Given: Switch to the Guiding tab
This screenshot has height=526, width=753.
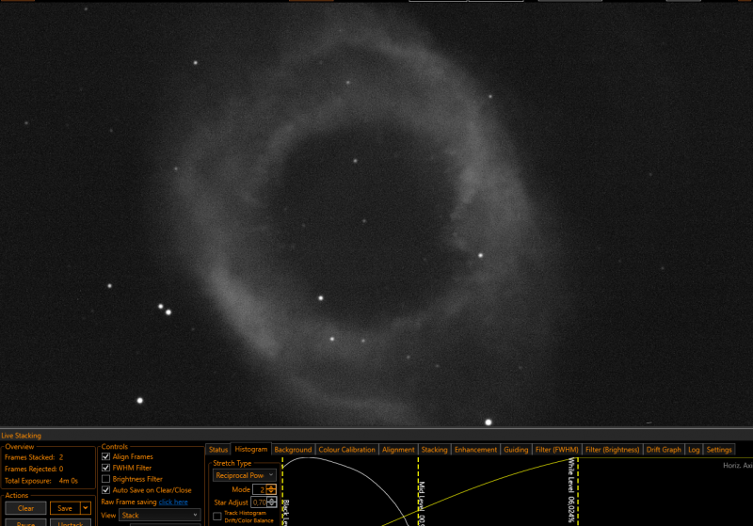Looking at the screenshot, I should coord(516,450).
